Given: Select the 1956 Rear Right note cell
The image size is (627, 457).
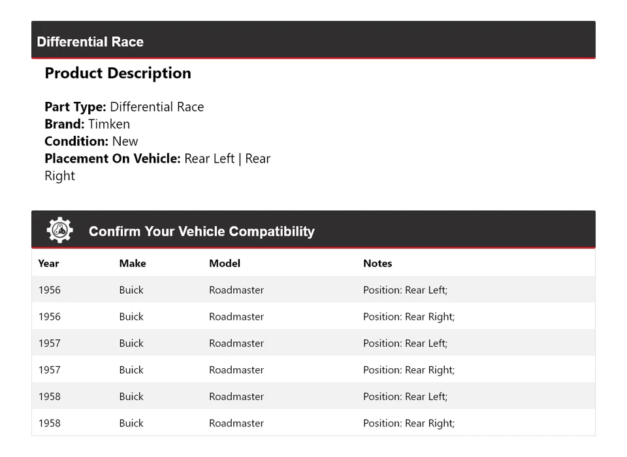Looking at the screenshot, I should click(x=409, y=317).
